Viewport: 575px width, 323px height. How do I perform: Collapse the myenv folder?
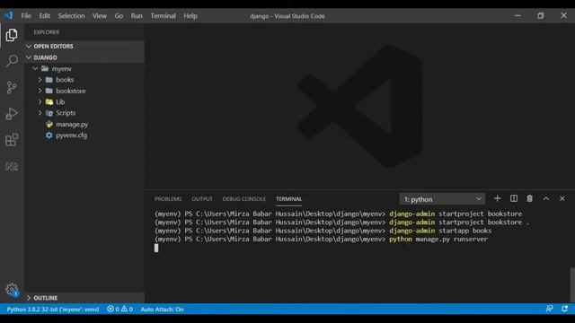35,68
